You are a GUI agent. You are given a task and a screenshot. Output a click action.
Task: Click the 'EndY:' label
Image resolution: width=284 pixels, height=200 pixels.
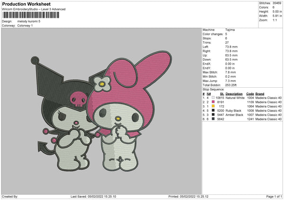coord(207,68)
